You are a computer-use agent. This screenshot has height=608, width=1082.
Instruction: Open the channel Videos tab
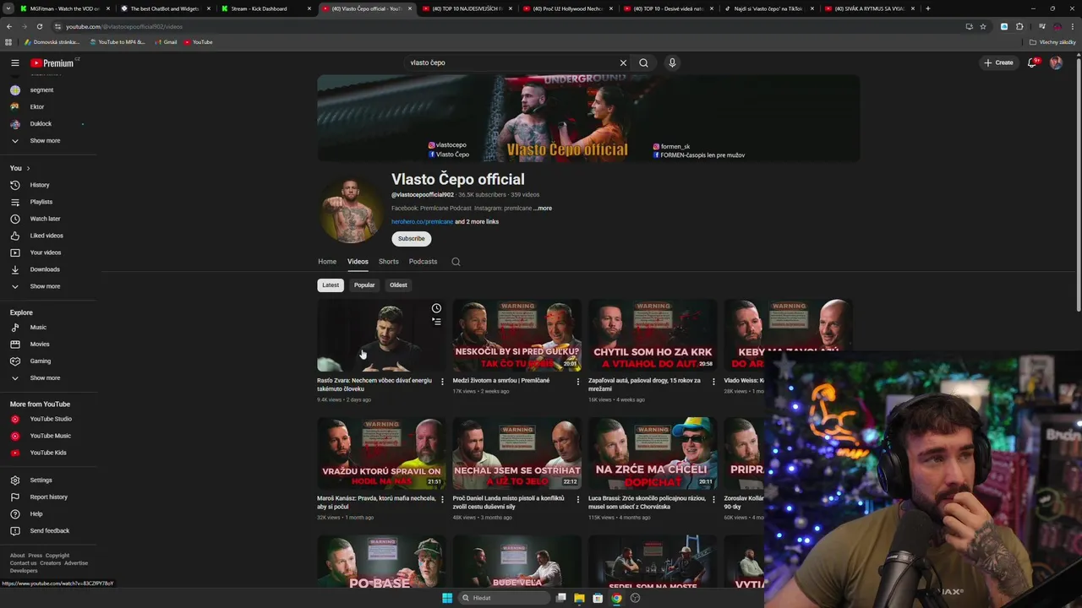click(x=358, y=262)
